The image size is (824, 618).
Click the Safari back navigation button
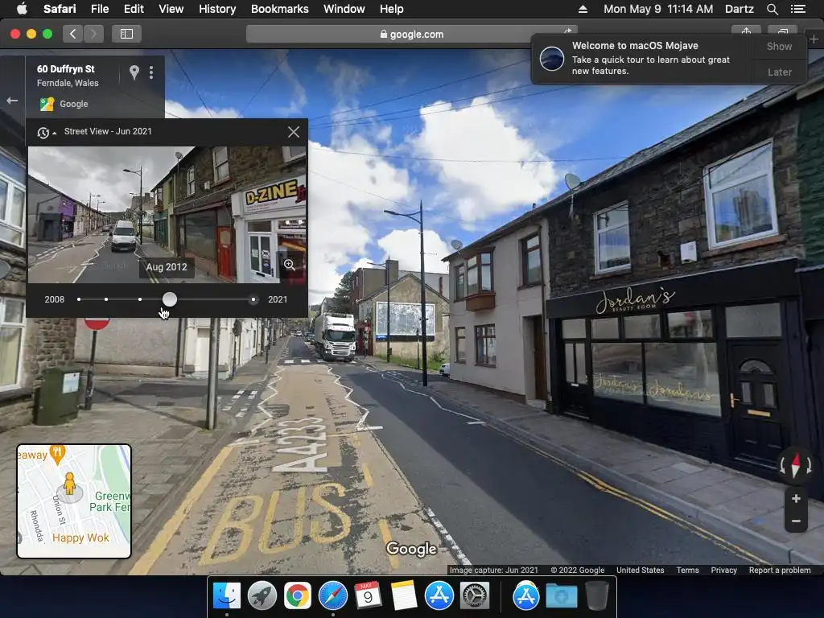(x=73, y=34)
